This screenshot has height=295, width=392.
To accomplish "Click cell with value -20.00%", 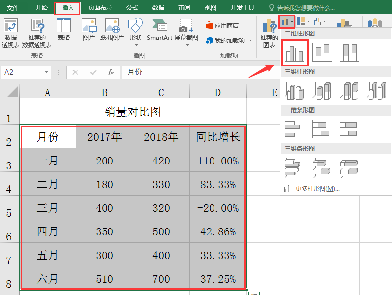I will [218, 207].
